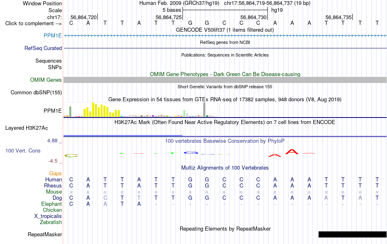Click the 4.88 upper PhyloP scale value

click(52, 140)
